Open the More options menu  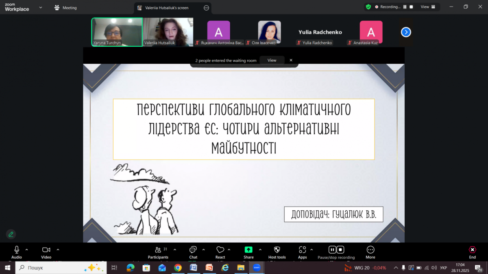coord(370,250)
